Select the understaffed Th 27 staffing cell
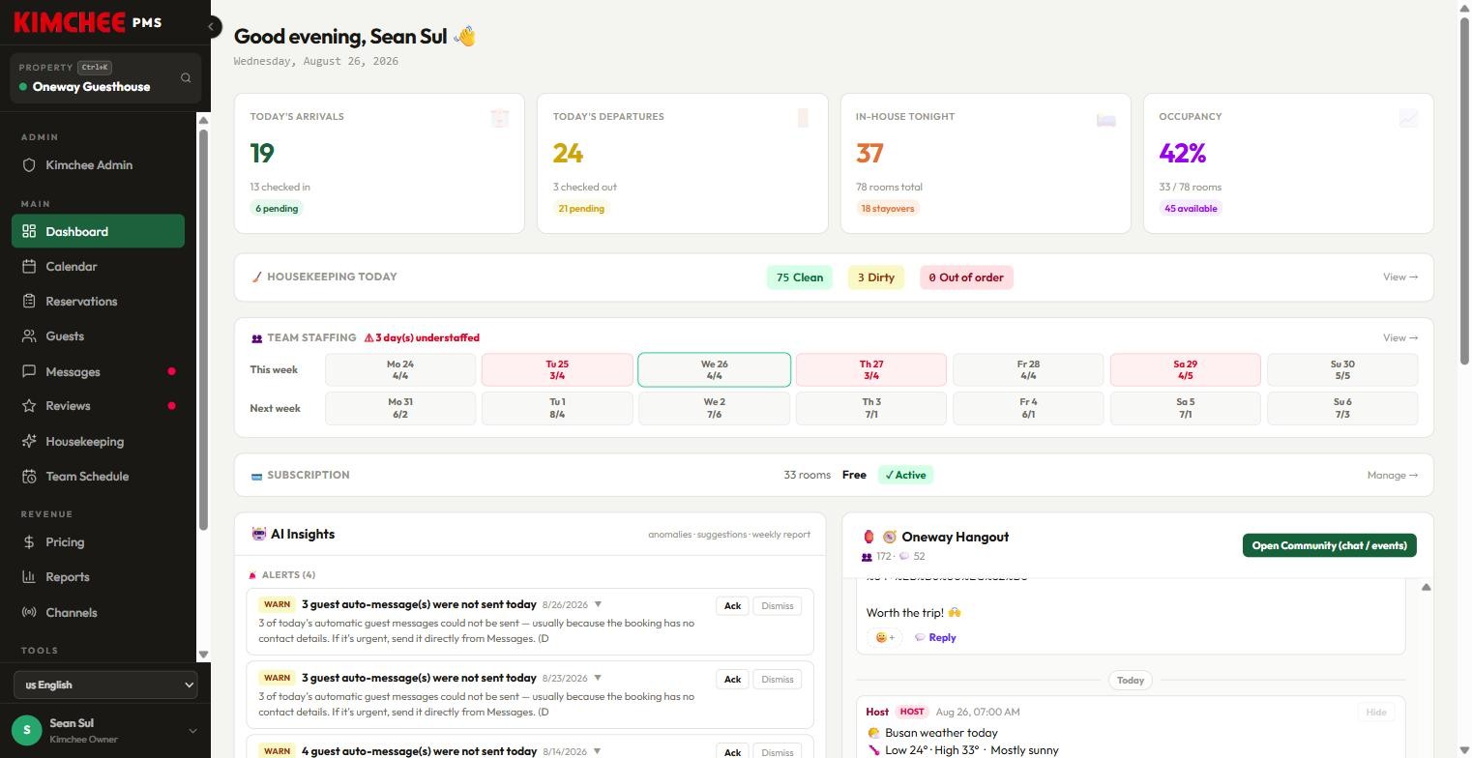Screen dimensions: 1472x758 tap(871, 370)
